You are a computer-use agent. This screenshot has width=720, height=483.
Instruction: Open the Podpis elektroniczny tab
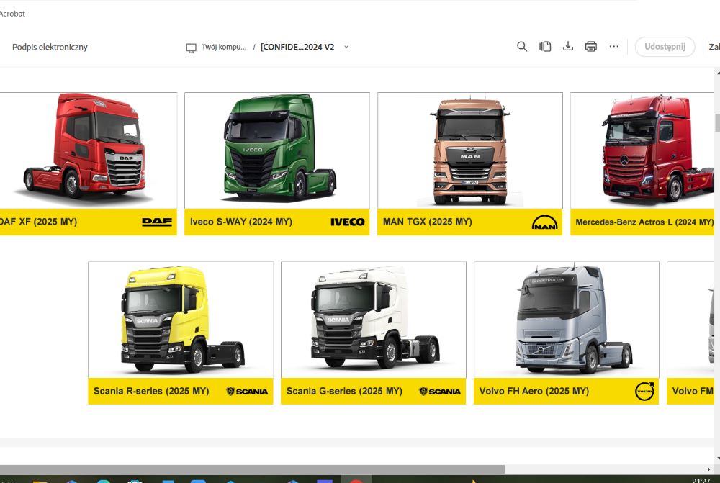tap(50, 47)
